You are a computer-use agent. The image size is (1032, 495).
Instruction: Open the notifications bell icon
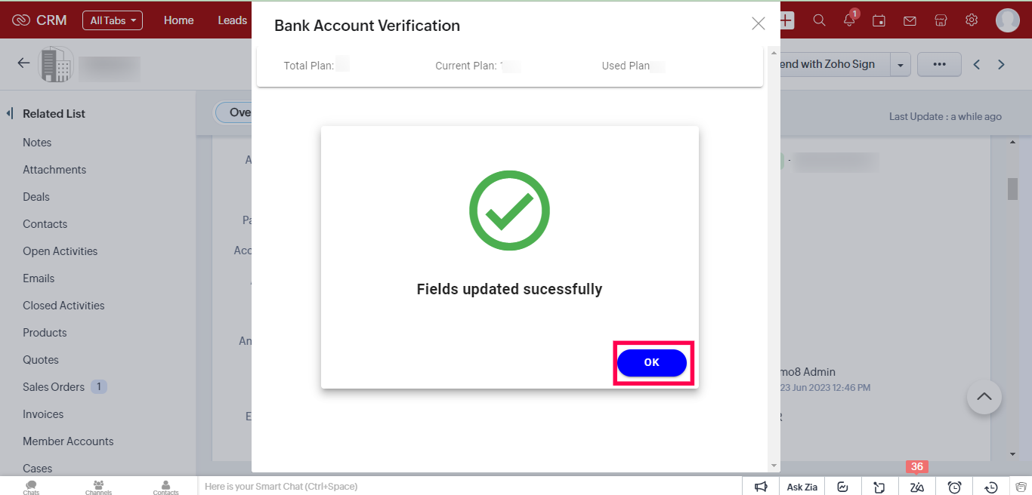tap(849, 20)
